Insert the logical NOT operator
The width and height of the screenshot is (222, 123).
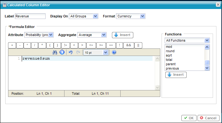click(x=119, y=45)
